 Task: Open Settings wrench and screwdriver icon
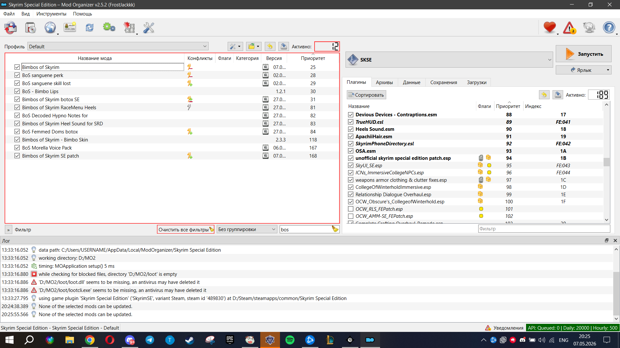[149, 28]
